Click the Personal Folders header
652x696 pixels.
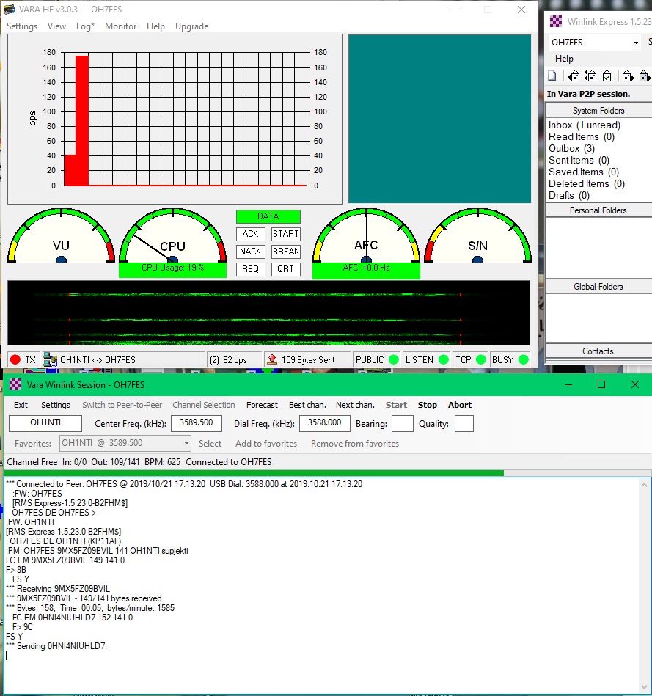[598, 210]
